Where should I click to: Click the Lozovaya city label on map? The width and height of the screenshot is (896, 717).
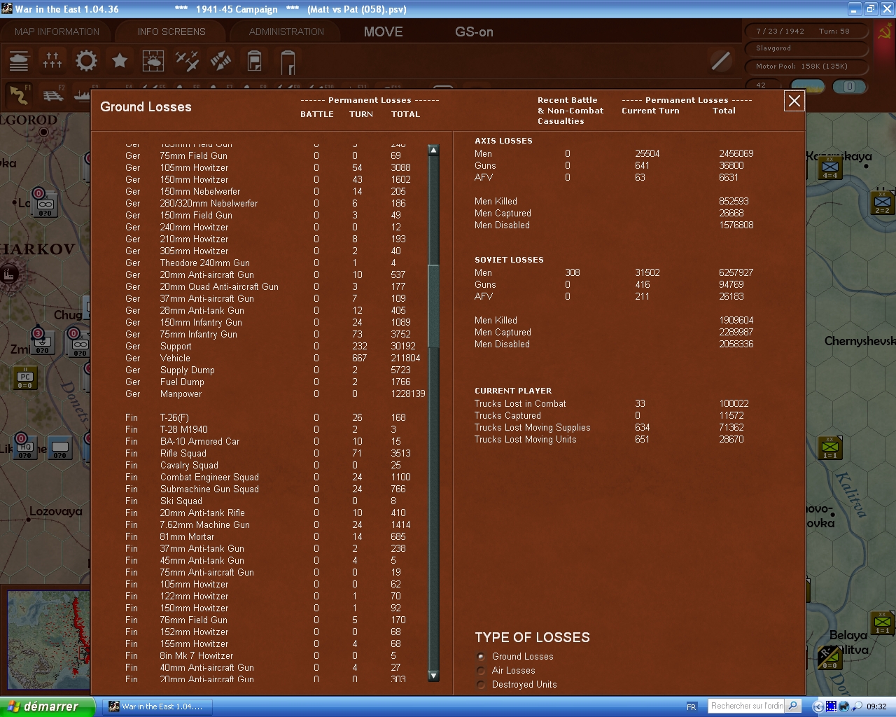(x=56, y=511)
